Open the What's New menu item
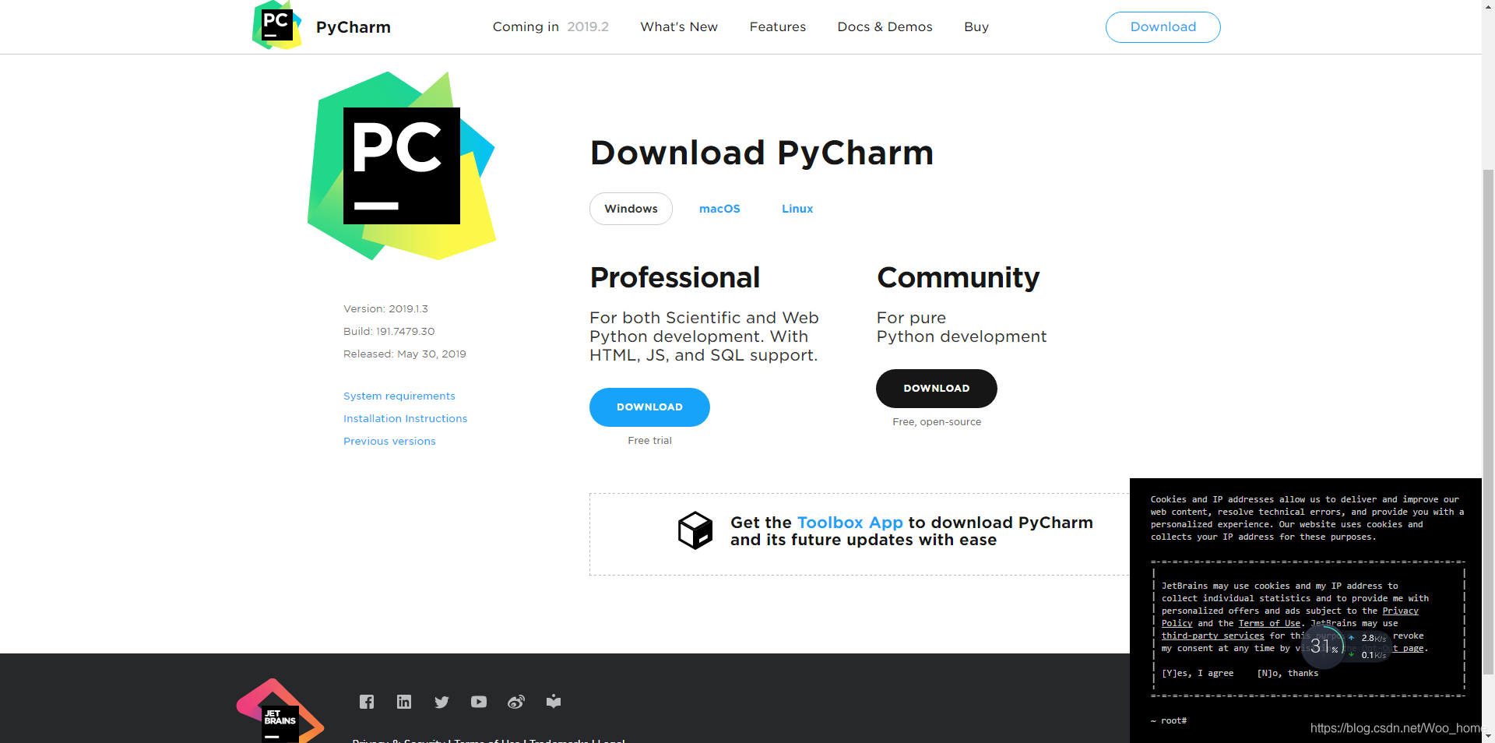The image size is (1495, 743). tap(679, 26)
